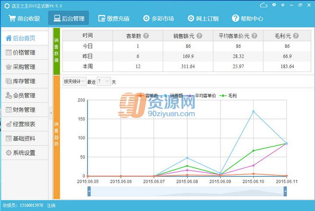Collapse the sidebar with the splitter arrow

[x=51, y=113]
